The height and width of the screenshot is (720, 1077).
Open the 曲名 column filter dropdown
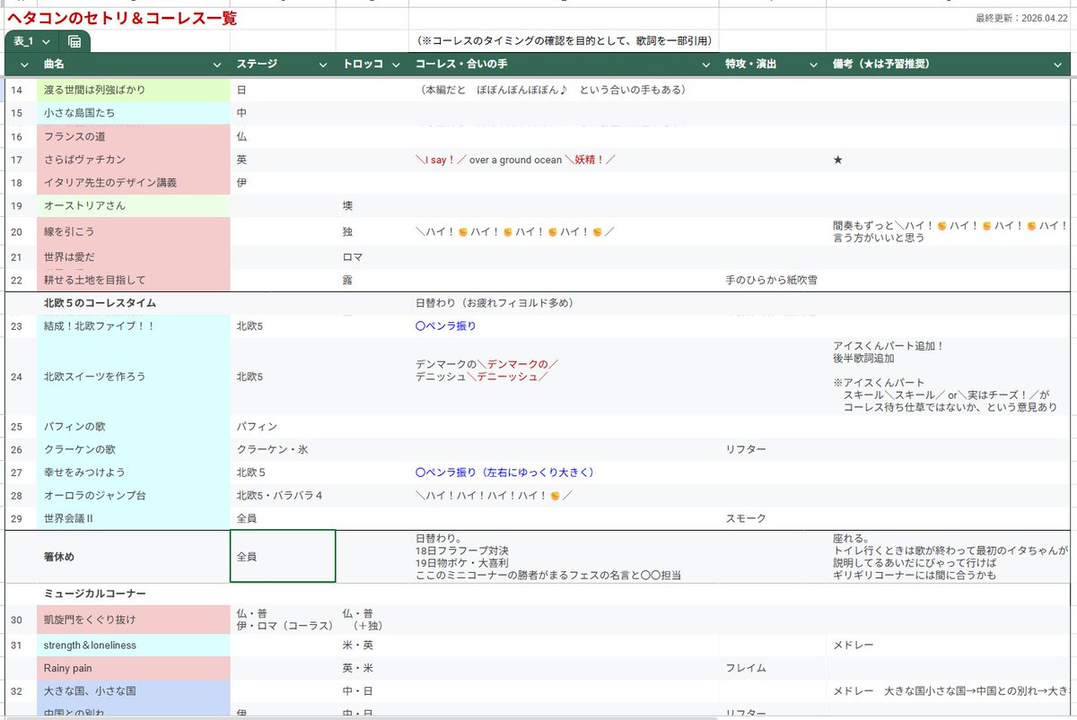pos(216,65)
